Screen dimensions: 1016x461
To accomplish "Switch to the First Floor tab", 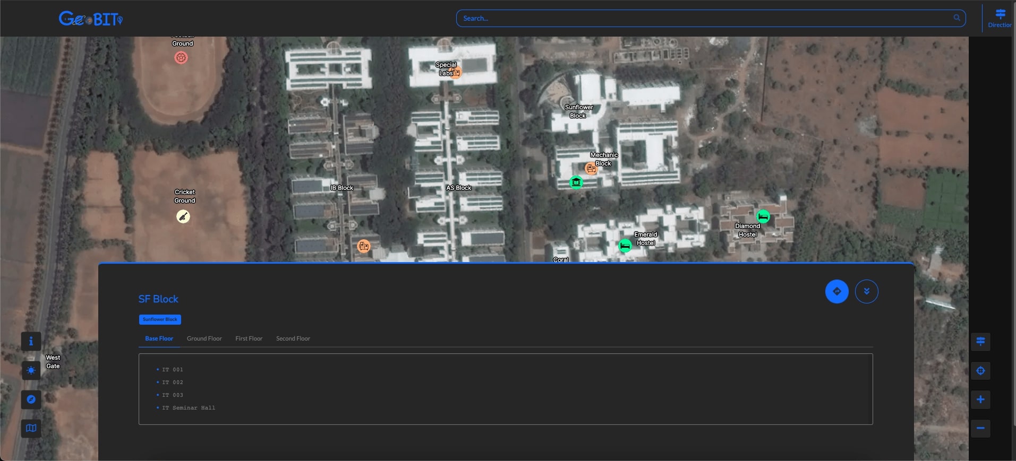I will point(249,338).
